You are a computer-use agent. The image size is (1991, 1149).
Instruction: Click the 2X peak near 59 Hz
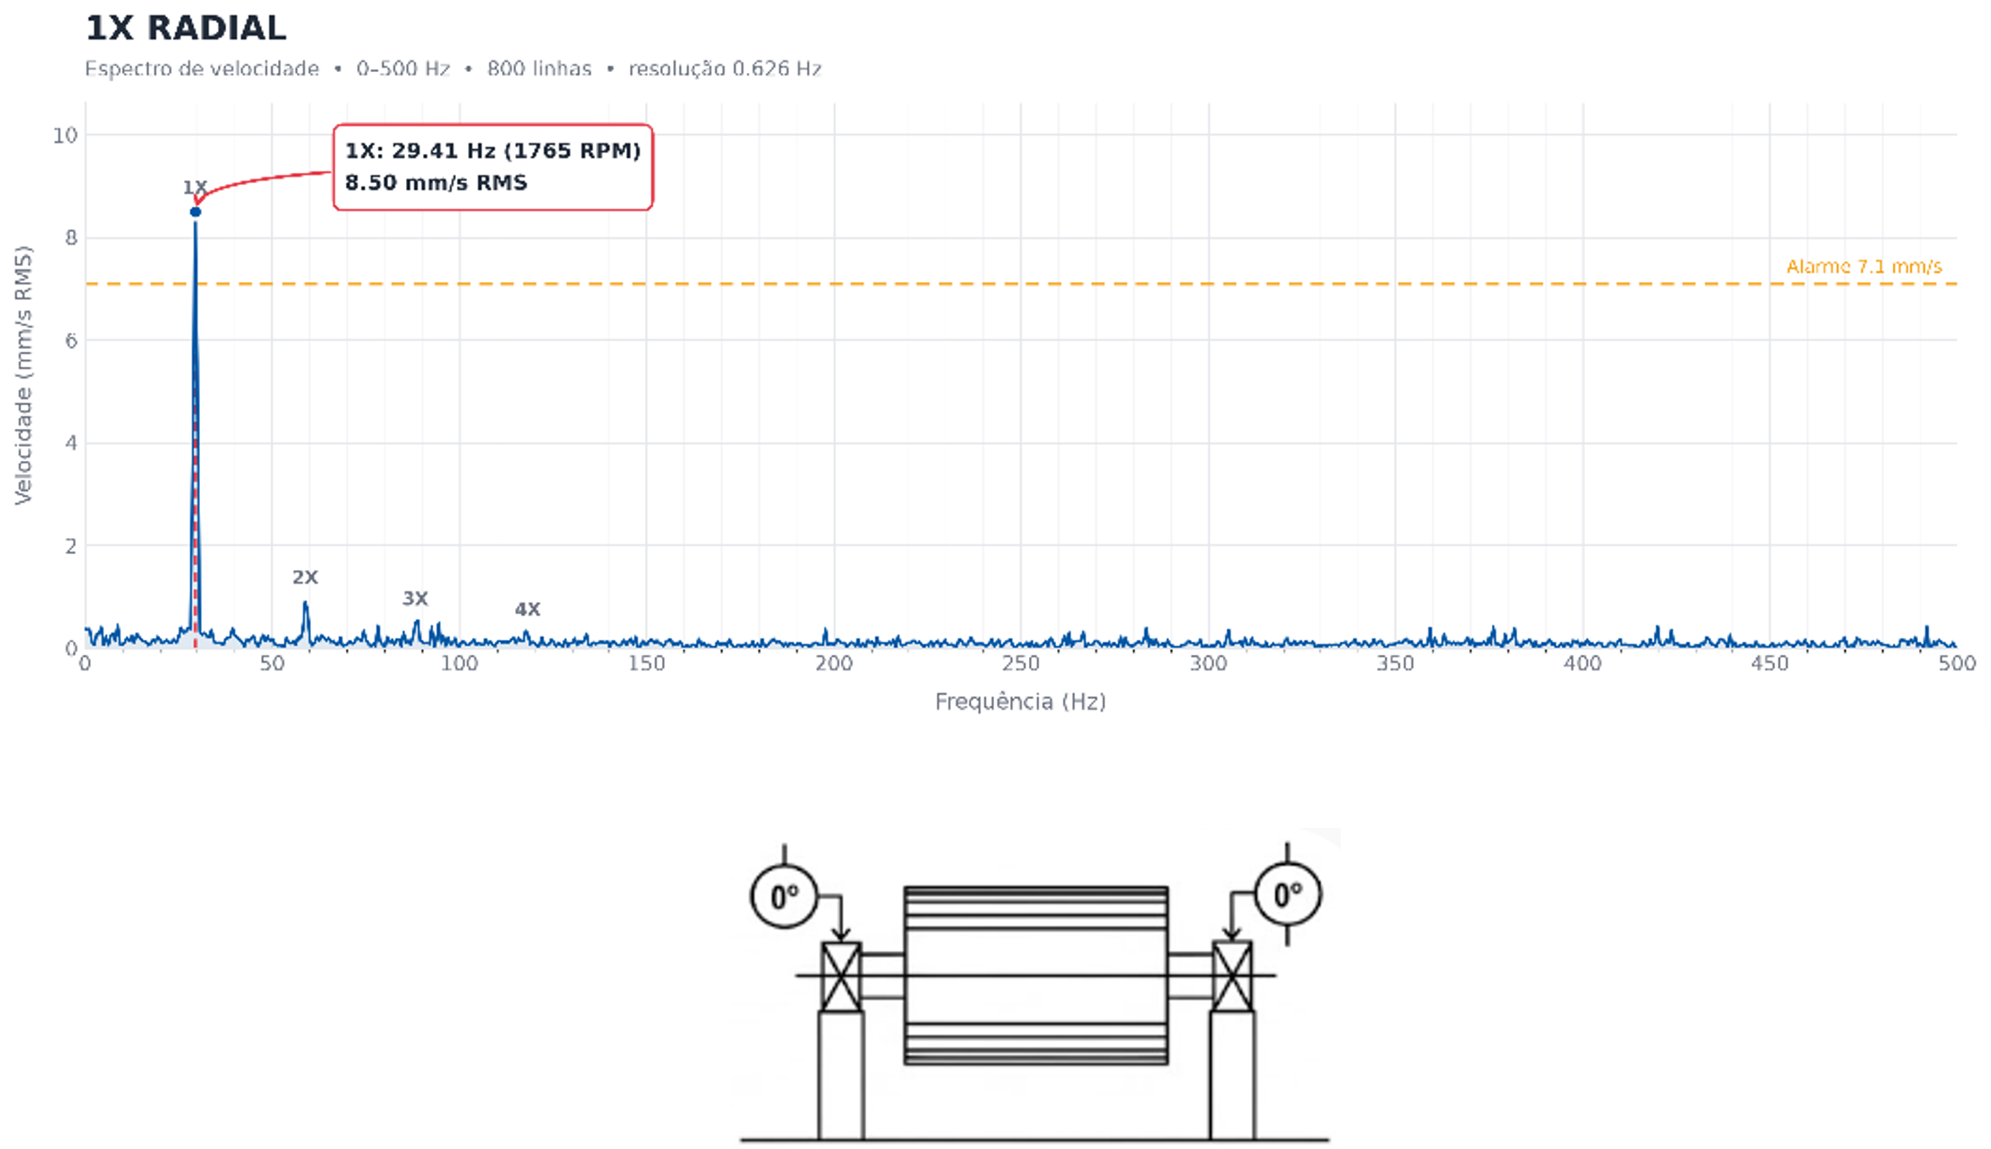point(305,623)
